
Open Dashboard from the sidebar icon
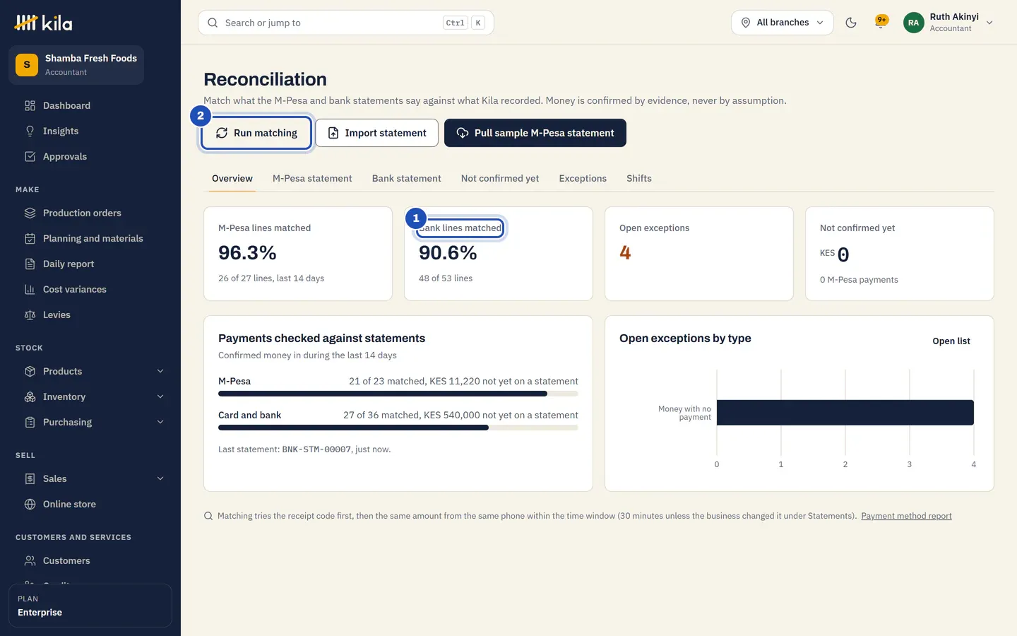tap(30, 105)
